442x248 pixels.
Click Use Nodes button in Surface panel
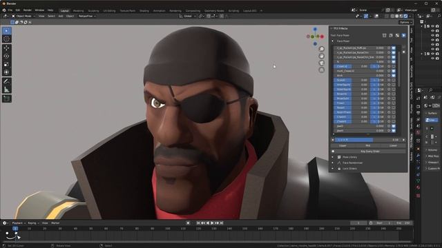432,120
